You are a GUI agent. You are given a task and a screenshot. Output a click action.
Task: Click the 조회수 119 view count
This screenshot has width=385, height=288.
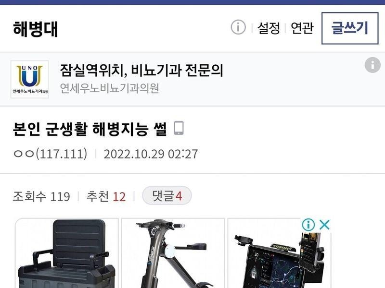coord(41,196)
